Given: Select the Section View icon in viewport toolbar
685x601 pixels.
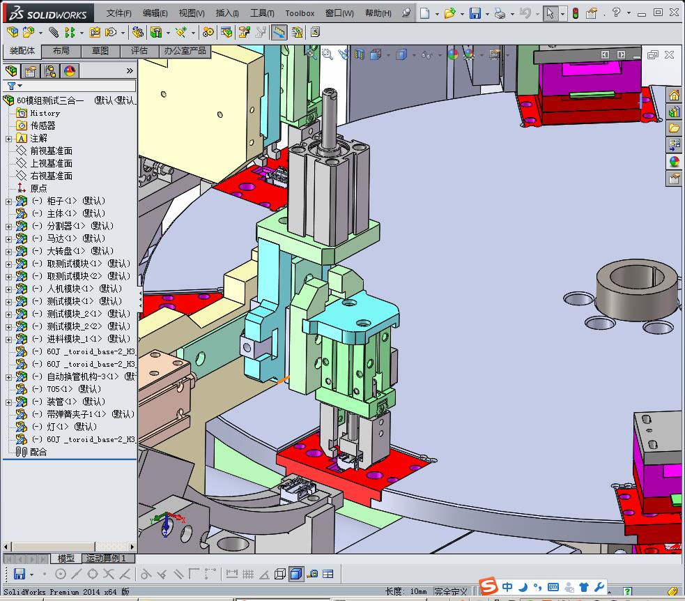Looking at the screenshot, I should tap(360, 54).
